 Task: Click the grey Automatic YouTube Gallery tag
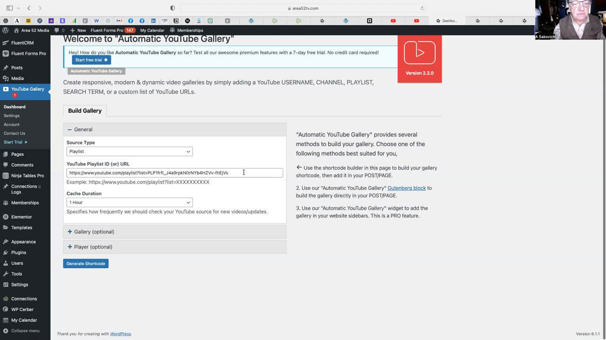96,71
